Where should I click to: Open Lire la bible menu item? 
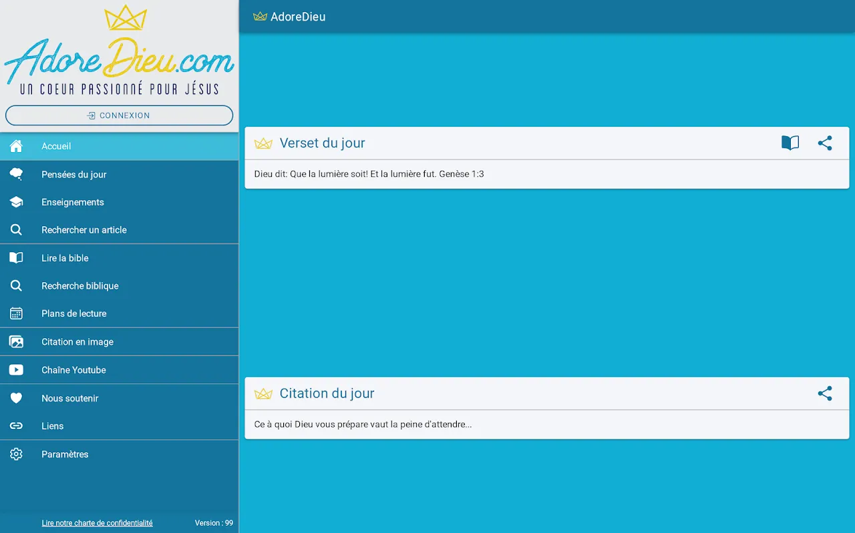(x=65, y=258)
